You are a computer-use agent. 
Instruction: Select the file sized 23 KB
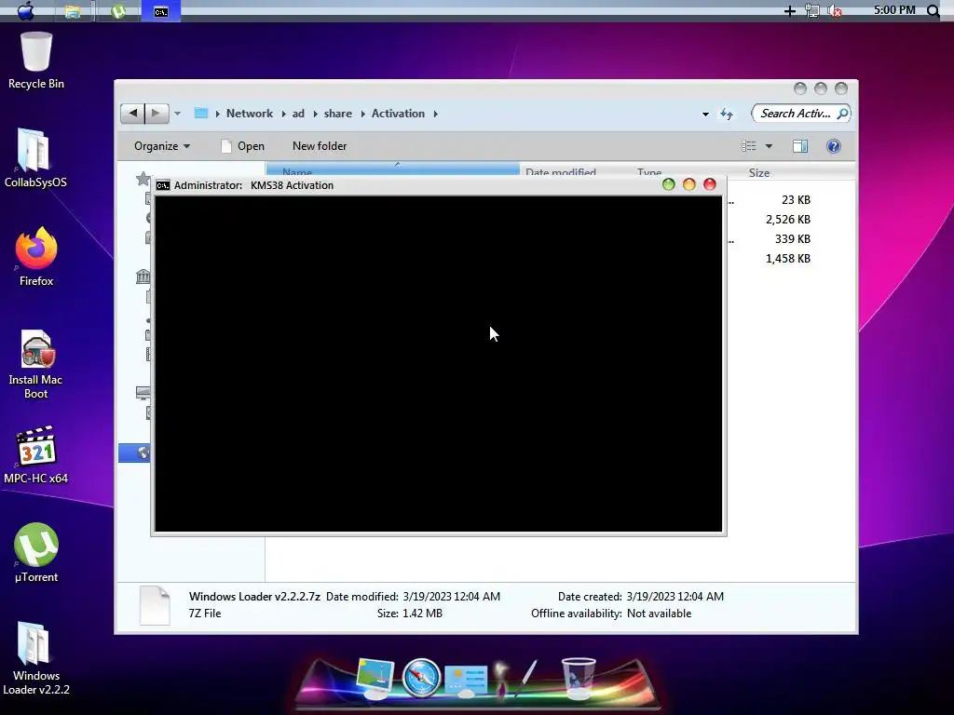796,200
